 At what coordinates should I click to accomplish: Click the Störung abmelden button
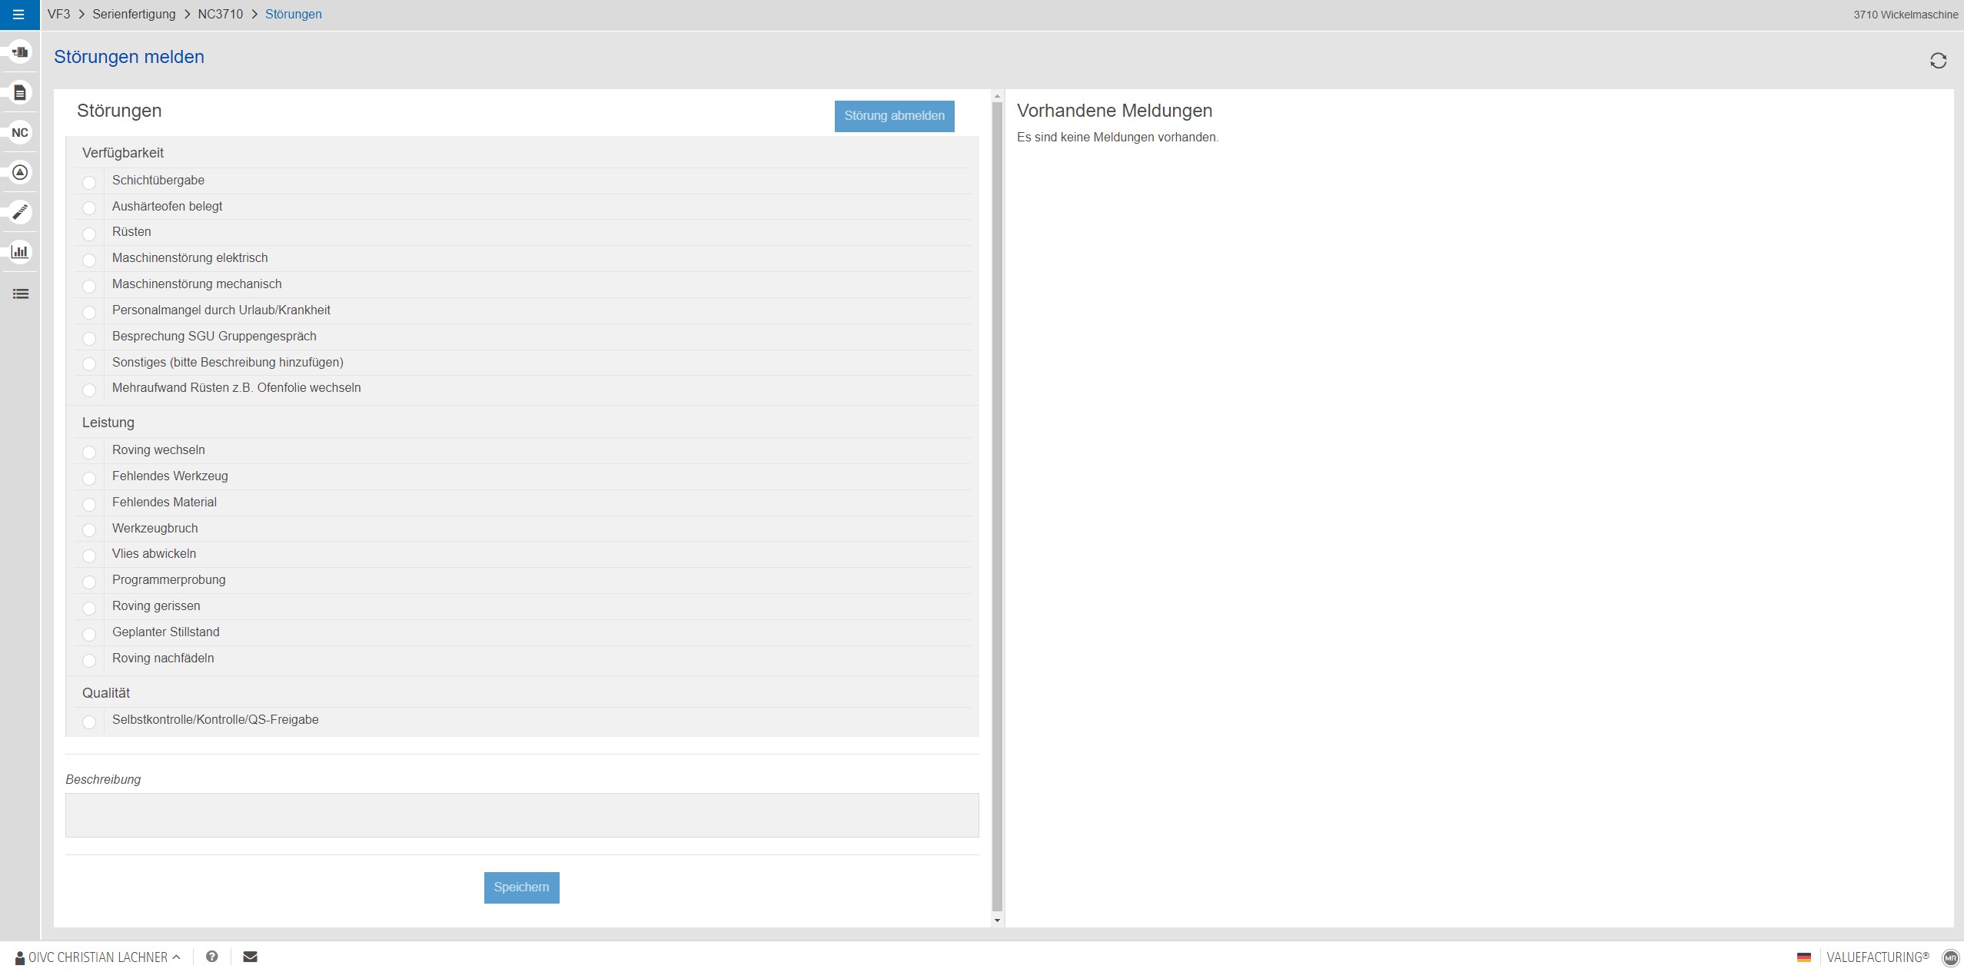tap(894, 116)
